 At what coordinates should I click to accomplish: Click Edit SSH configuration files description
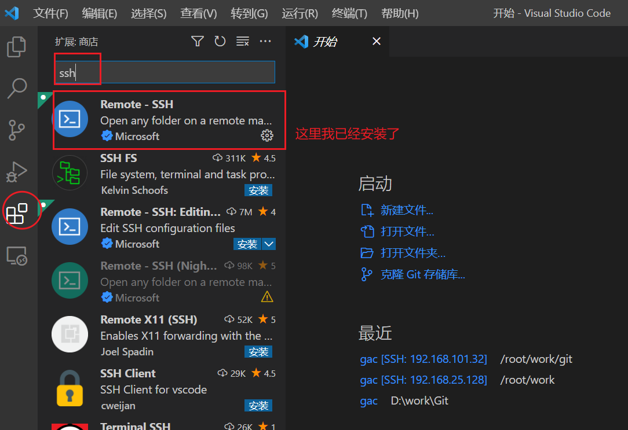pos(167,228)
